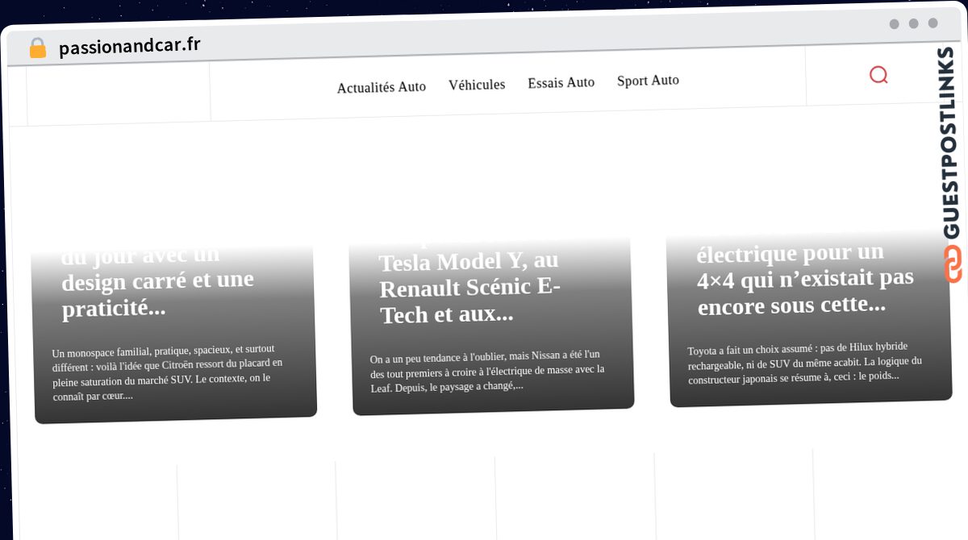Screen dimensions: 968x540
Task: Click the first gray window control dot
Action: pos(894,24)
